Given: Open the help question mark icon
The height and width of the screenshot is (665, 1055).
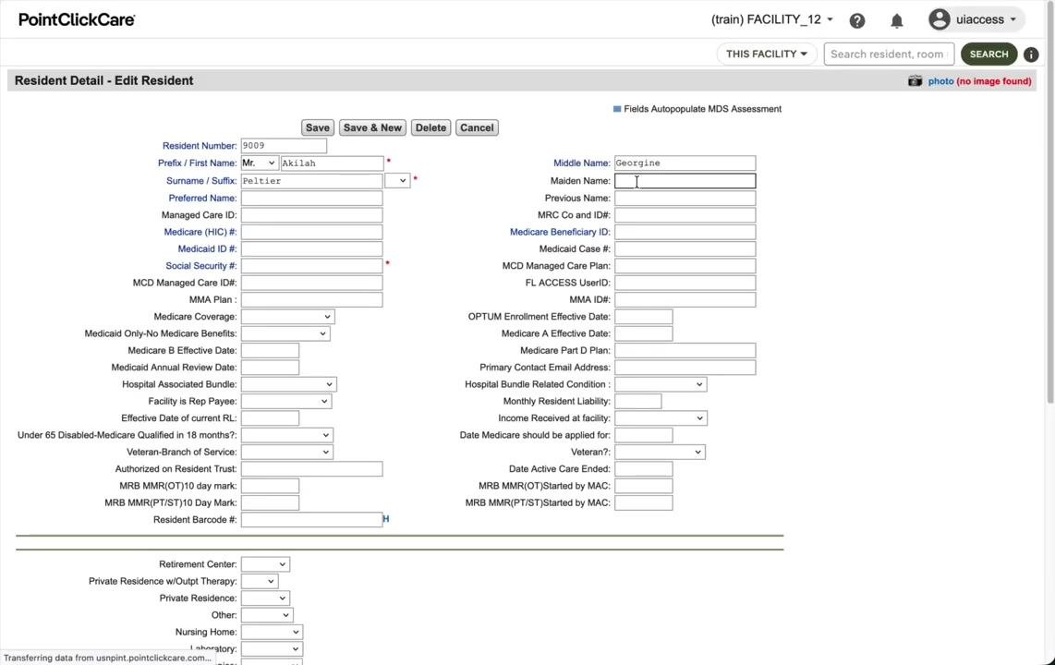Looking at the screenshot, I should click(856, 21).
